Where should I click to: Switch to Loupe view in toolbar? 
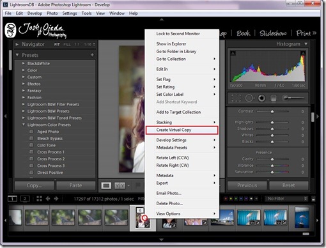coord(106,185)
